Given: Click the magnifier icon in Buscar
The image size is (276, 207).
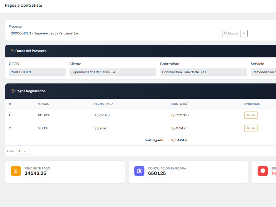Looking at the screenshot, I should pos(226,33).
